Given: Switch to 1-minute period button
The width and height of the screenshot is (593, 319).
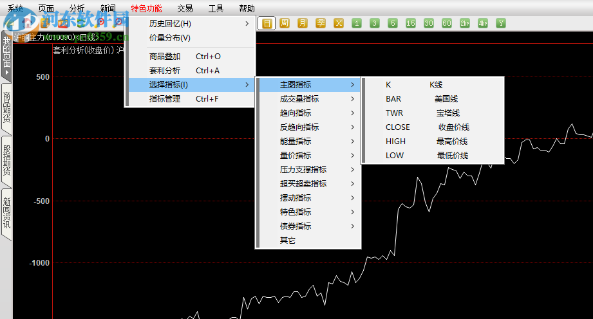Looking at the screenshot, I should [x=357, y=23].
